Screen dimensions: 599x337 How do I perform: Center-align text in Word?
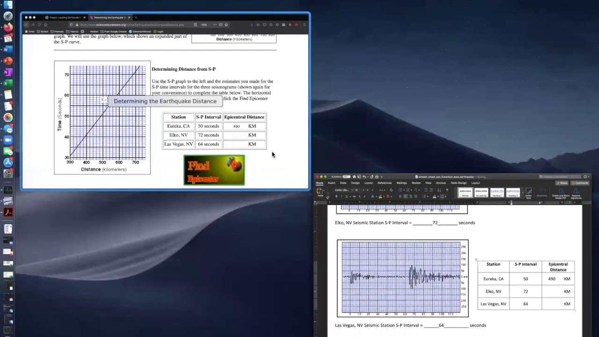tap(405, 196)
